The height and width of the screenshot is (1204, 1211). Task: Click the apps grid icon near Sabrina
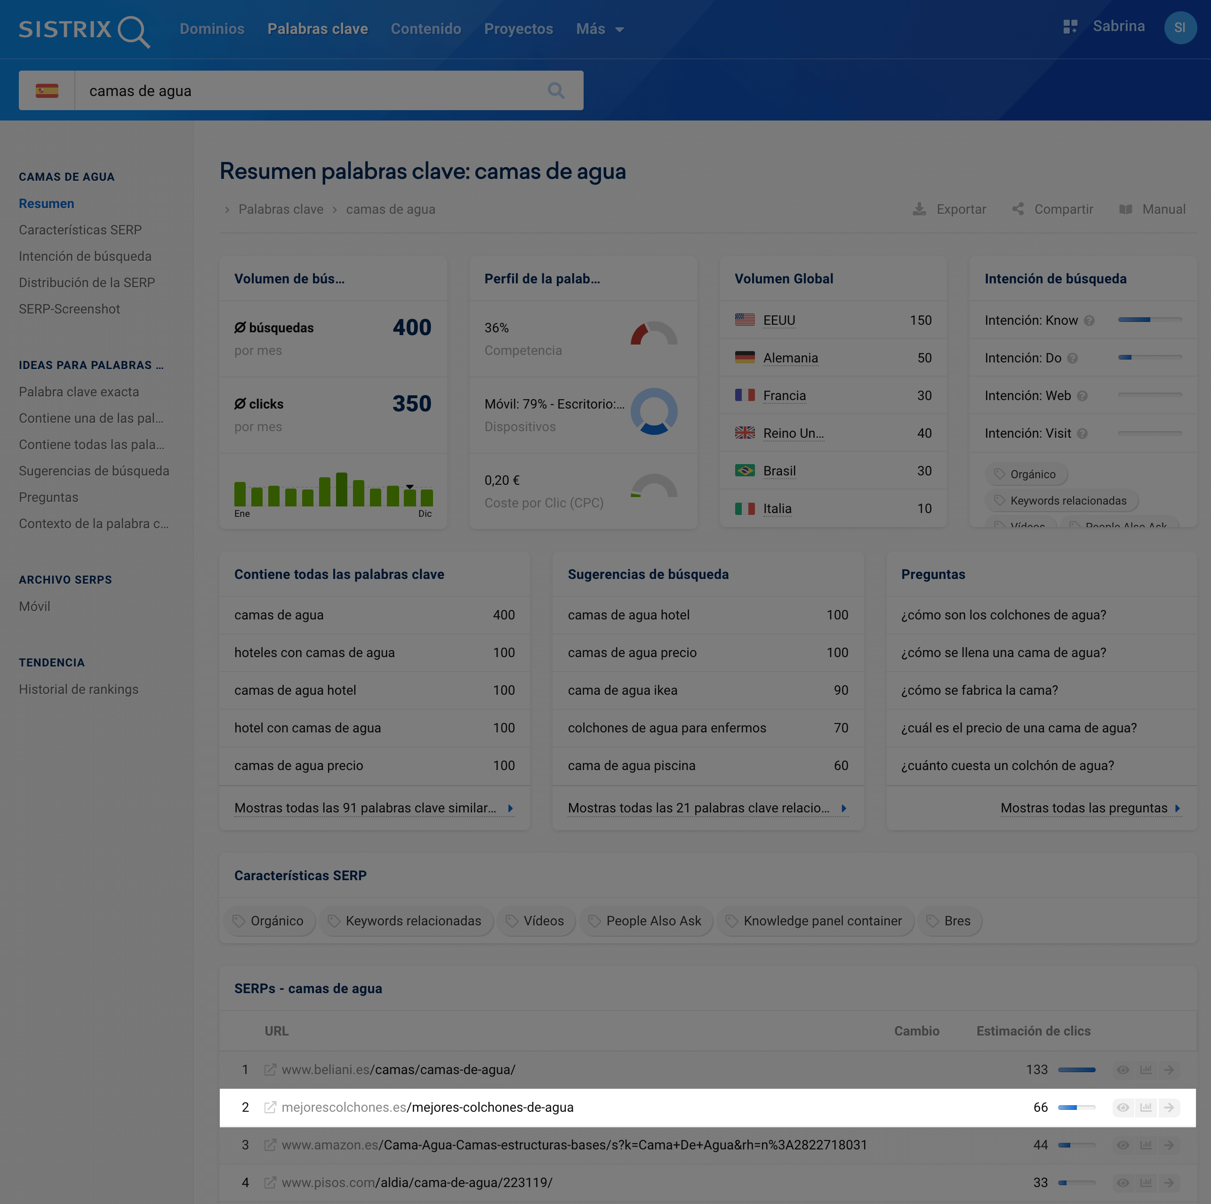pos(1070,26)
